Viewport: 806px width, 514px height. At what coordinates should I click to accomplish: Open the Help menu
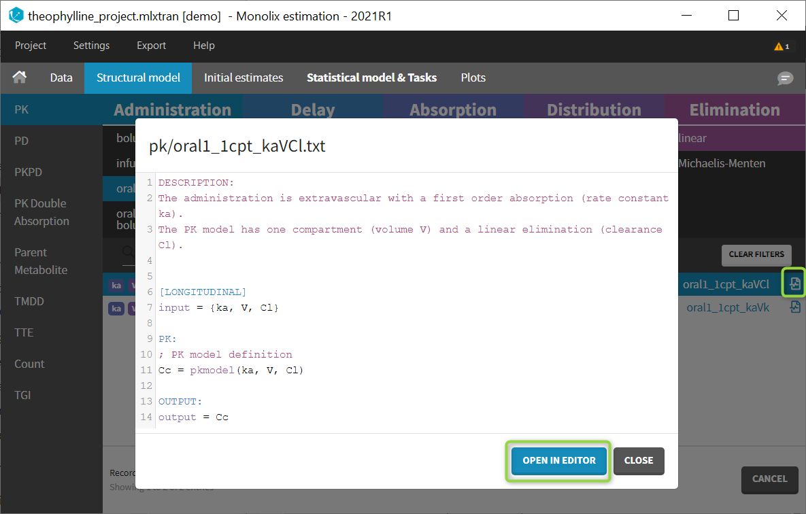pyautogui.click(x=203, y=46)
